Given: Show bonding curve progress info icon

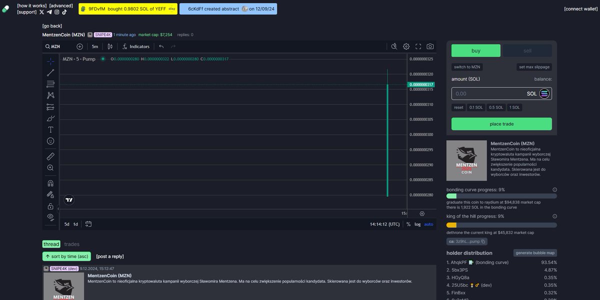Looking at the screenshot, I should [x=554, y=190].
